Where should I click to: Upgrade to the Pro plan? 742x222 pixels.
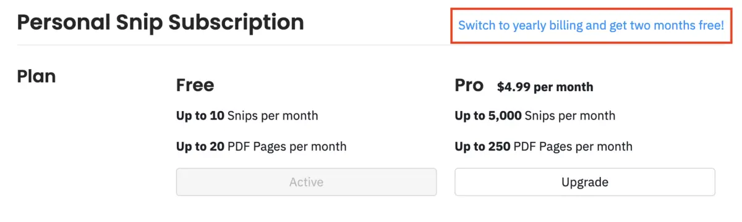(x=585, y=182)
